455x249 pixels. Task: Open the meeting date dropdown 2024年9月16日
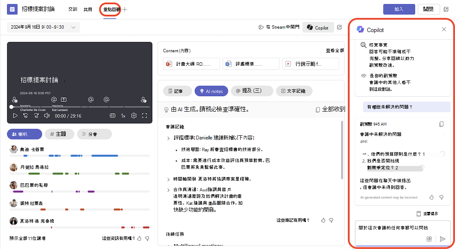pos(43,27)
